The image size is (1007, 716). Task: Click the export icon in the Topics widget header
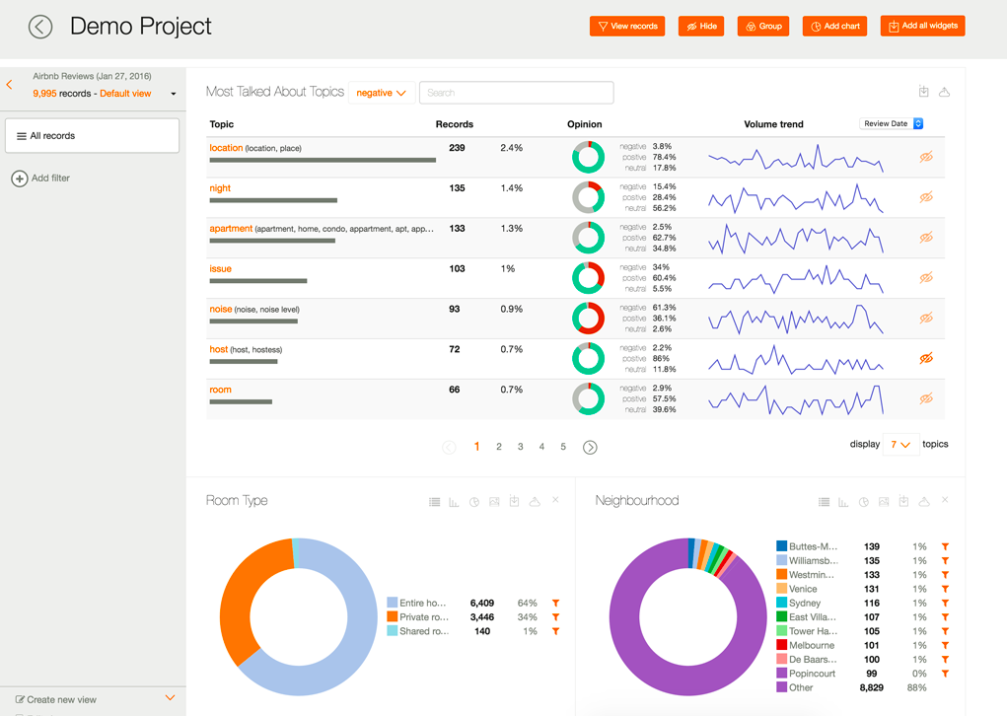(923, 92)
